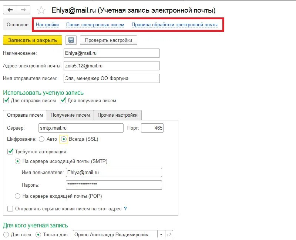Open the Прочие настройки tab
The height and width of the screenshot is (240, 296).
[117, 115]
